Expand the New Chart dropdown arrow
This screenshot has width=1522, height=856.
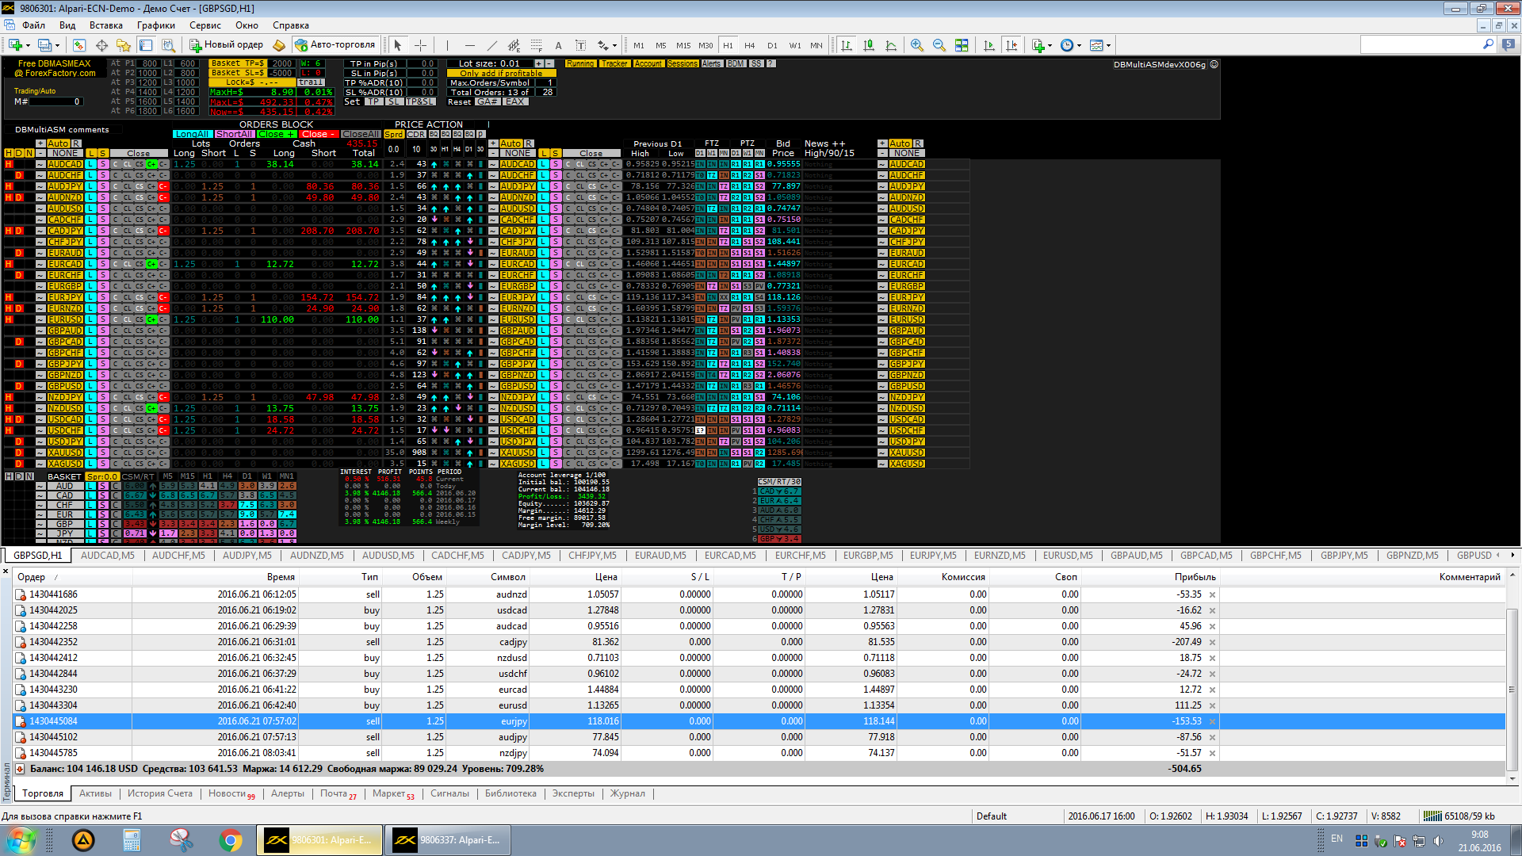tap(29, 45)
